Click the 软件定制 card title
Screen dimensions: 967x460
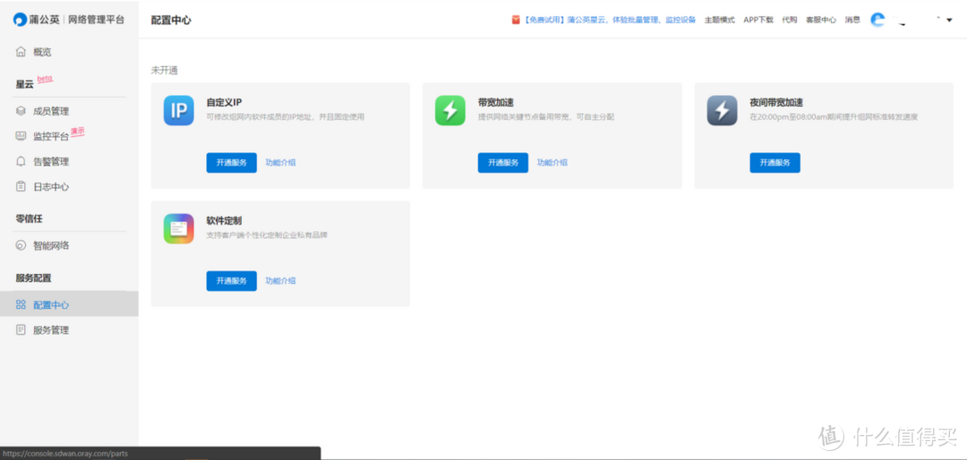coord(225,221)
